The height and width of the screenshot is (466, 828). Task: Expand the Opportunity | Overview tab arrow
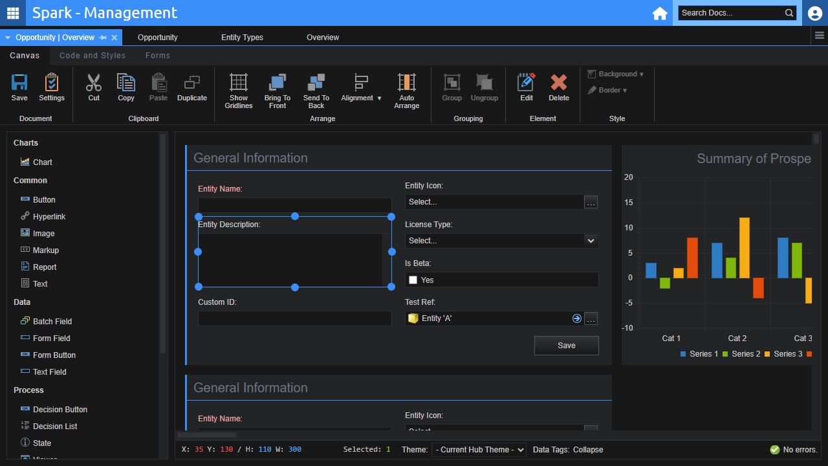(x=8, y=38)
